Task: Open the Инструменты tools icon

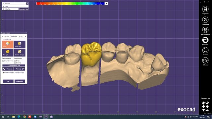Action: [205, 30]
